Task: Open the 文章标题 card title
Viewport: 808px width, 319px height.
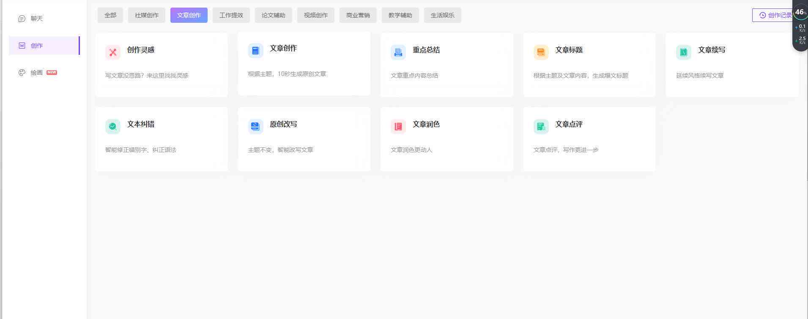Action: click(569, 50)
